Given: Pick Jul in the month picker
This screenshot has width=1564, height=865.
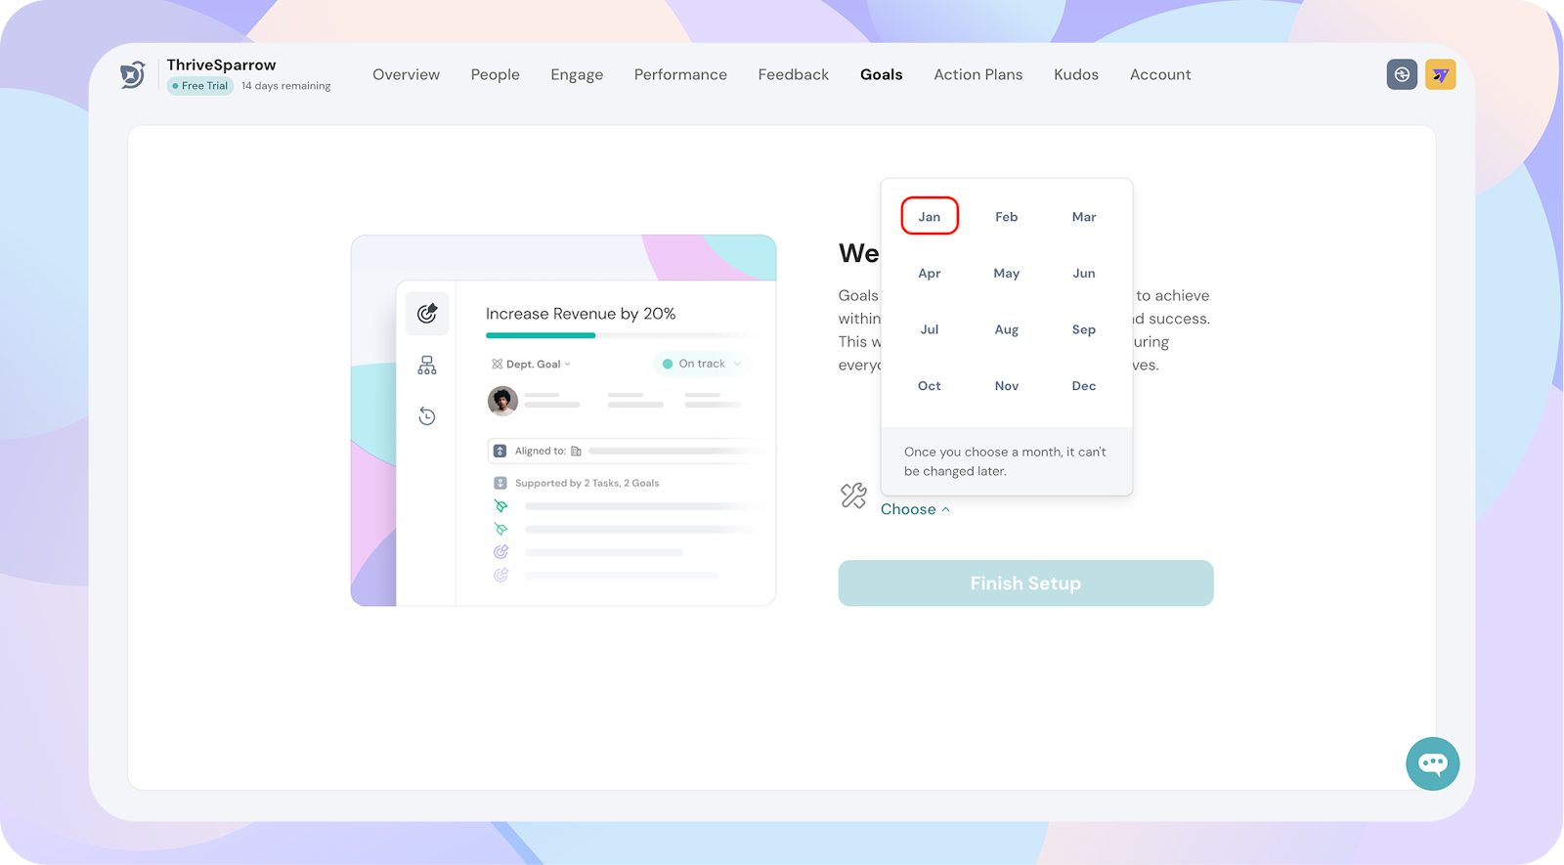Looking at the screenshot, I should tap(930, 329).
